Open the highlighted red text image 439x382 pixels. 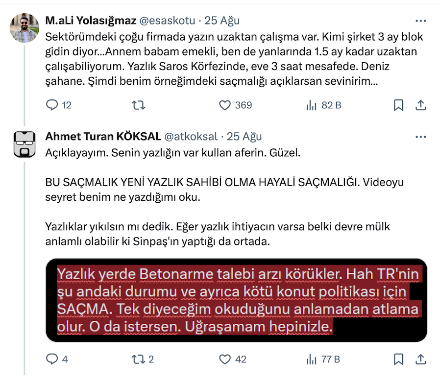point(237,300)
